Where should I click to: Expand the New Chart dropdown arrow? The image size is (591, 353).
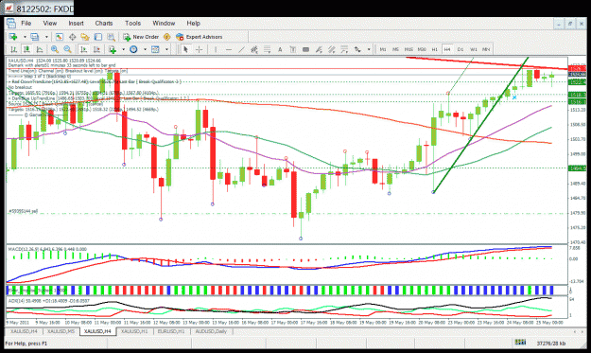click(25, 37)
